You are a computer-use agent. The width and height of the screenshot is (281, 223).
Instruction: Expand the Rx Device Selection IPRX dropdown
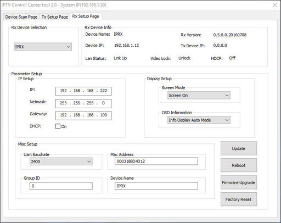[x=43, y=47]
